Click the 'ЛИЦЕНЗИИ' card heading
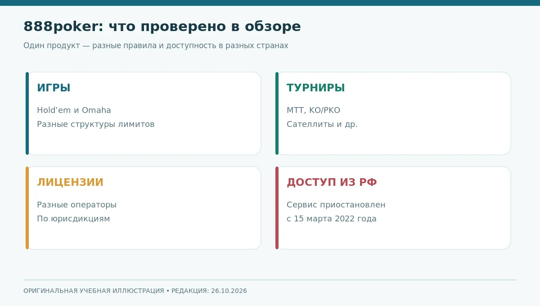540x306 pixels. [70, 183]
